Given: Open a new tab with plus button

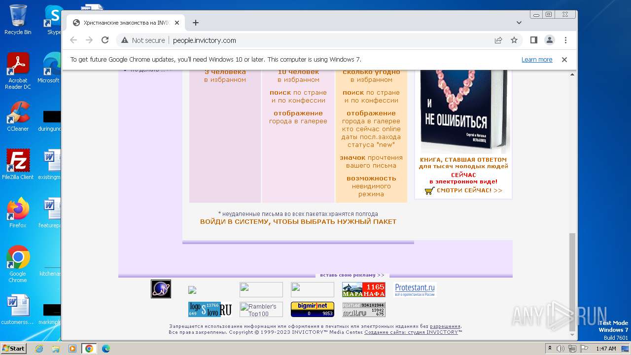Looking at the screenshot, I should coord(196,23).
